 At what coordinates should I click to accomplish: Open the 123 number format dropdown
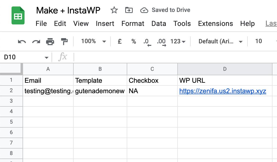(178, 41)
